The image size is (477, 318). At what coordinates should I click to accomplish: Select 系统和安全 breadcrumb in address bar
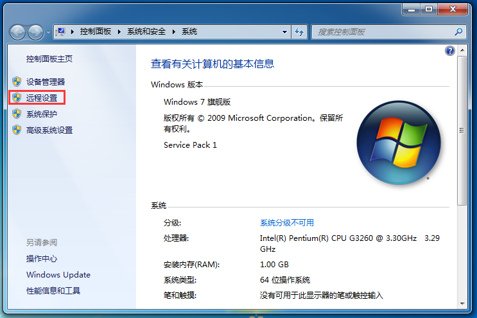tap(146, 31)
